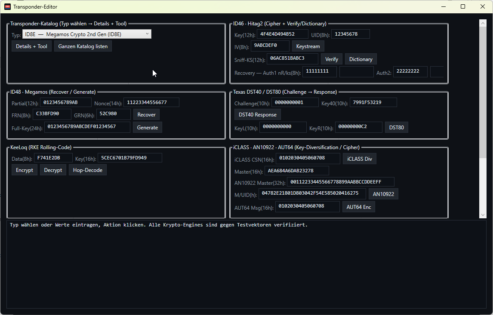
Task: Click the Generate button
Action: pyautogui.click(x=148, y=128)
